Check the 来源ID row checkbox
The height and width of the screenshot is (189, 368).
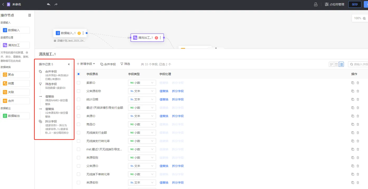point(78,116)
